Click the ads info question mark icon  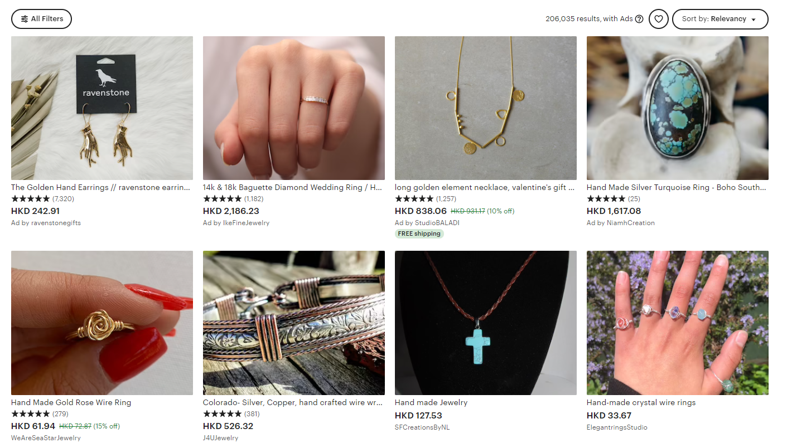pos(639,19)
